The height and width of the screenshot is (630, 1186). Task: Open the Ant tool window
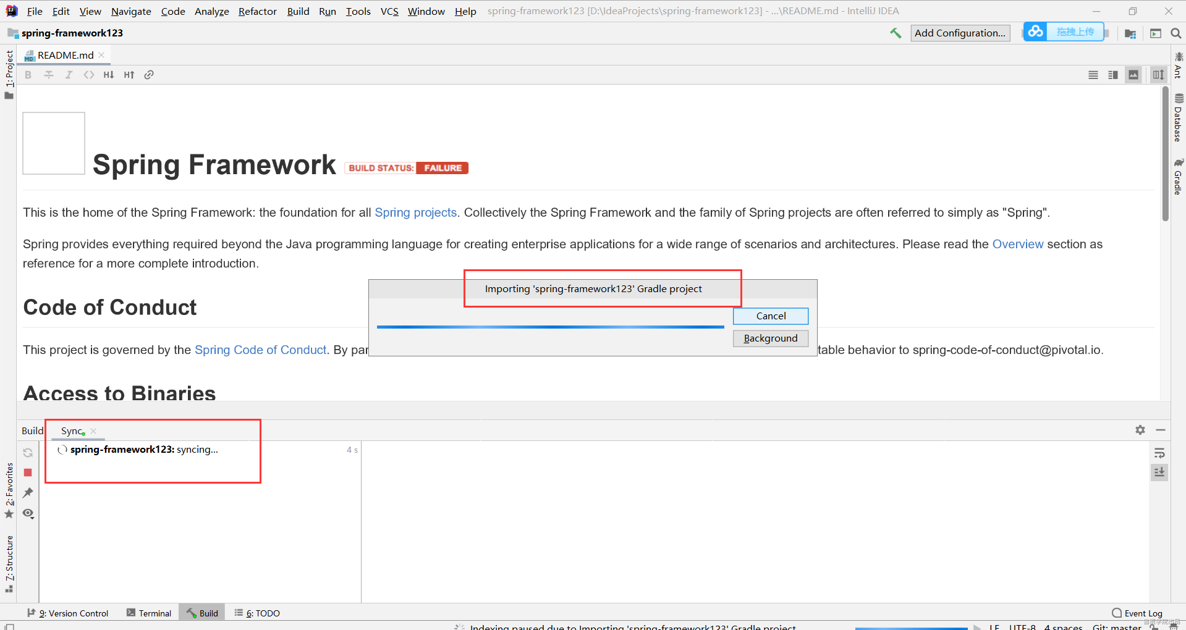click(x=1179, y=65)
